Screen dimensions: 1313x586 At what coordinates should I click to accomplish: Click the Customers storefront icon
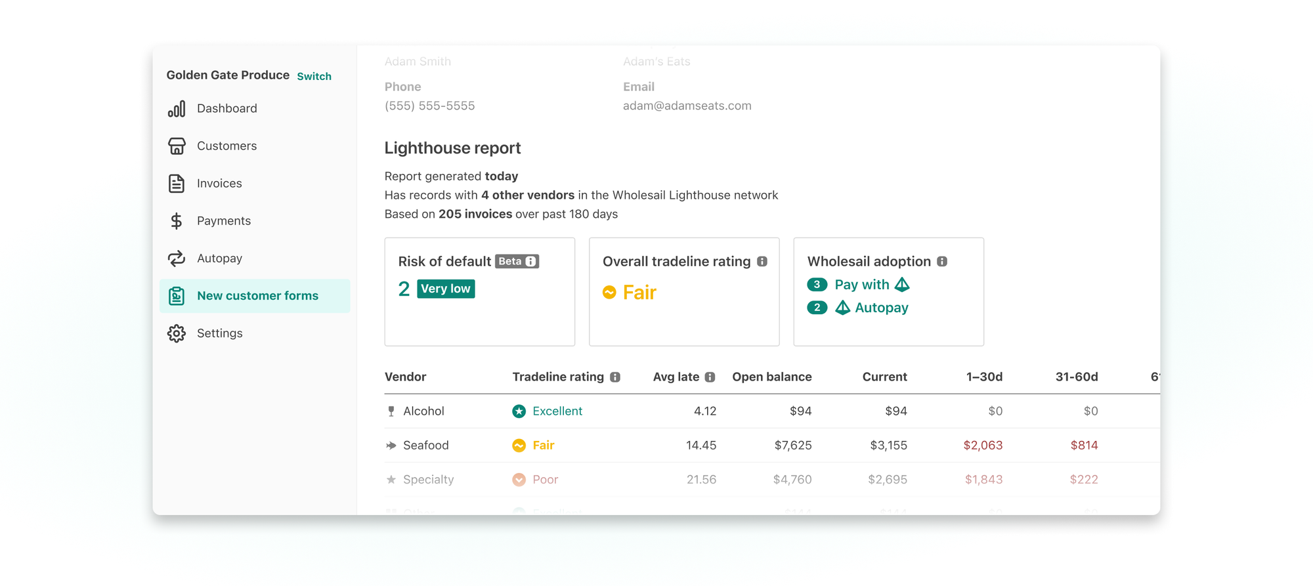point(176,146)
